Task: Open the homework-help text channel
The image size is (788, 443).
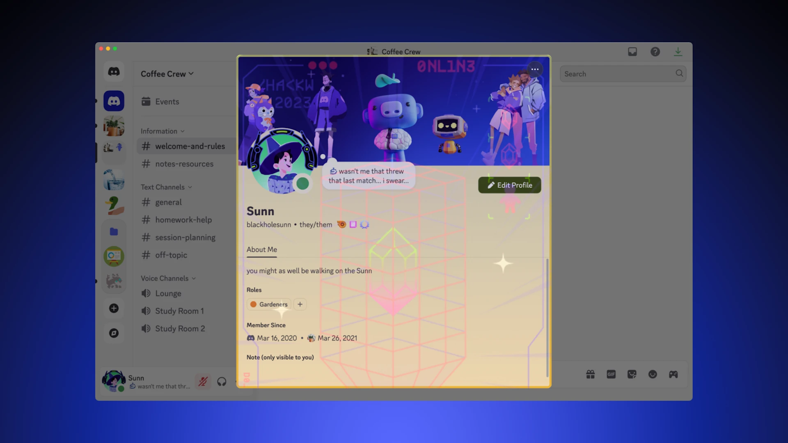Action: point(183,220)
